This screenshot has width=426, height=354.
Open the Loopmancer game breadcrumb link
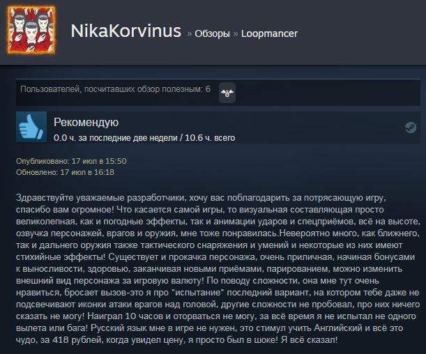coord(269,33)
